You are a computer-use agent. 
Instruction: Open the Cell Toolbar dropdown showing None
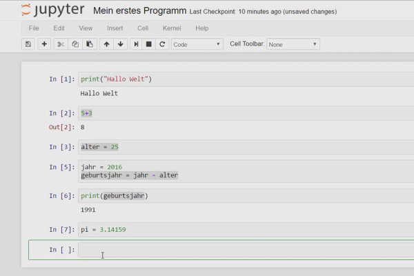(293, 44)
